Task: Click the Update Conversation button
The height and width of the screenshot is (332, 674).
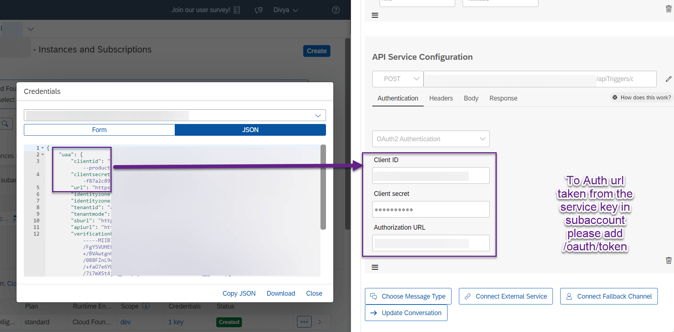Action: click(x=406, y=313)
